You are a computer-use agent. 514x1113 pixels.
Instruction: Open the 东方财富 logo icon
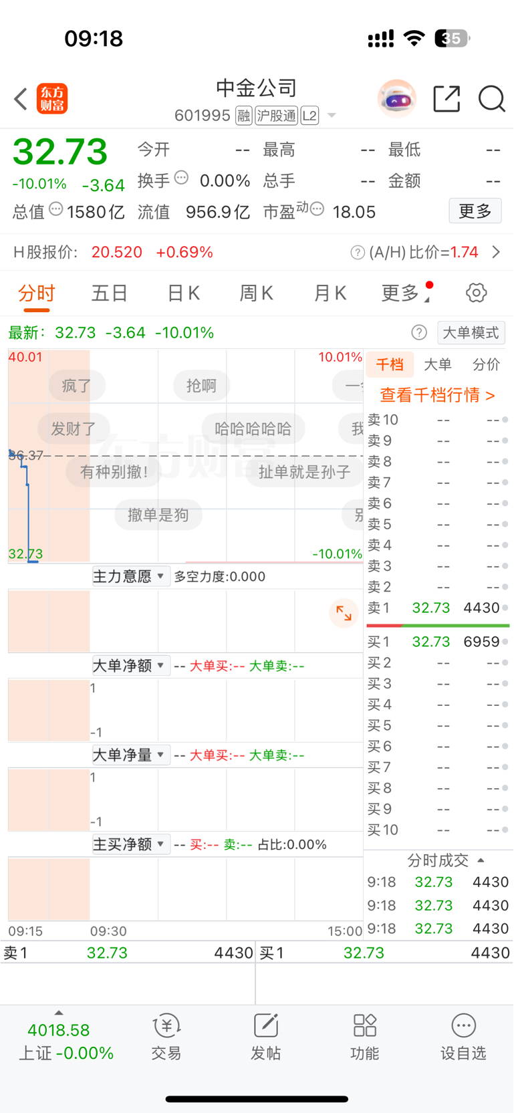[52, 99]
